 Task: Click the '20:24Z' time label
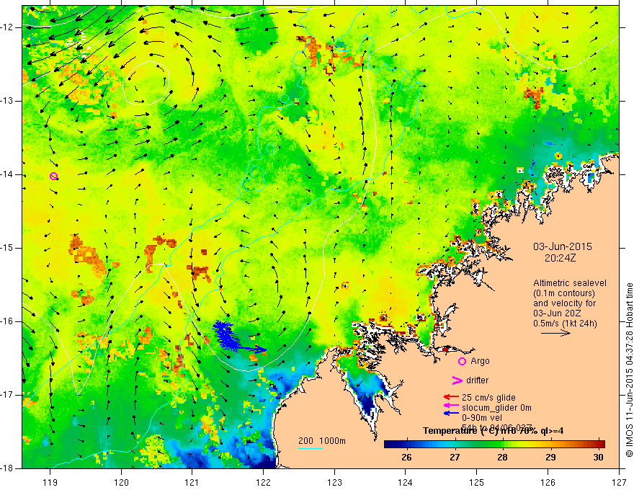(560, 258)
